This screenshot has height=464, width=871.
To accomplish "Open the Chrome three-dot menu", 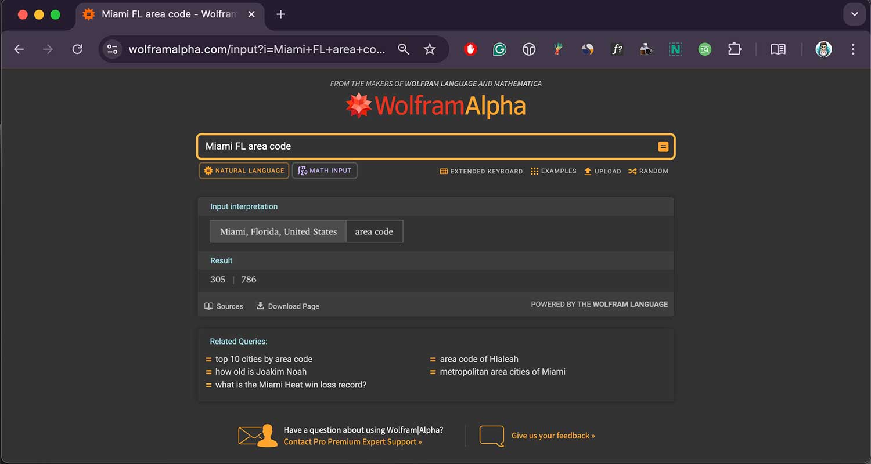I will click(852, 49).
